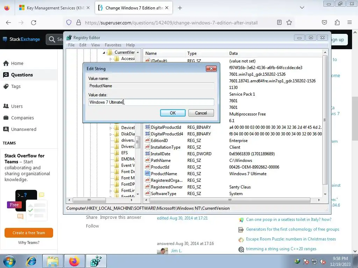Select the FontDP... folder icon in tree
The height and width of the screenshot is (268, 358).
[x=117, y=184]
